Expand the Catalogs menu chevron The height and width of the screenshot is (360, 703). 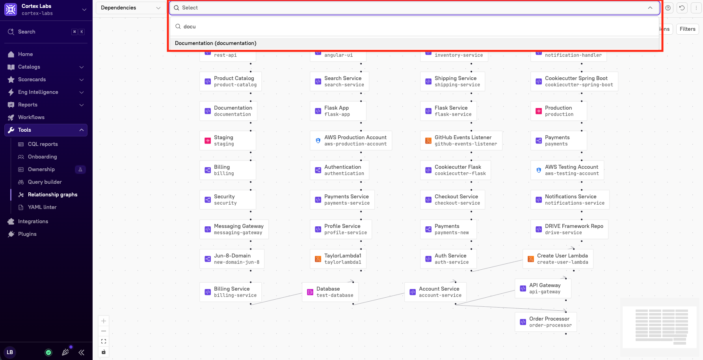(82, 67)
